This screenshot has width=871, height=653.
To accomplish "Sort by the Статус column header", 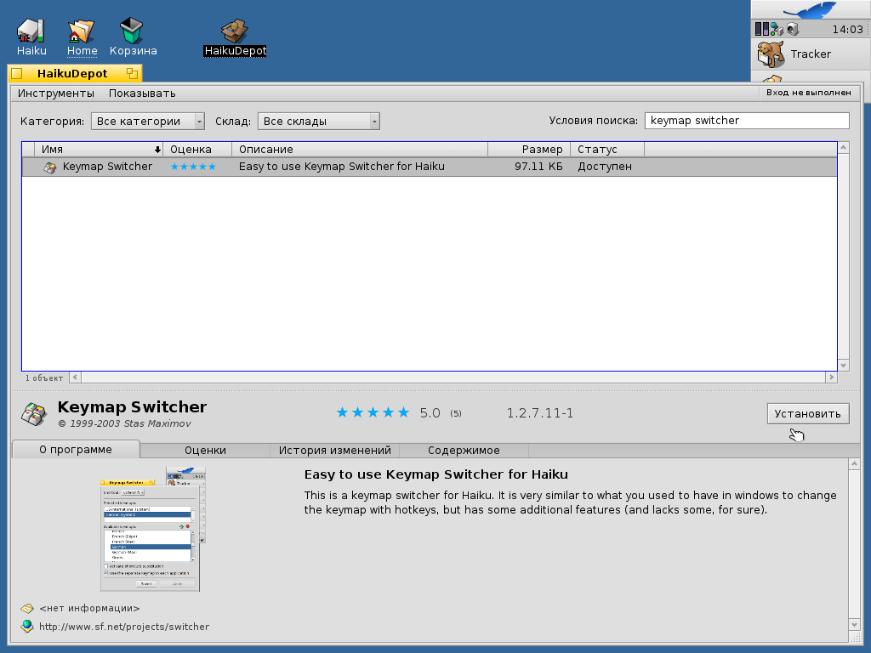I will point(607,150).
